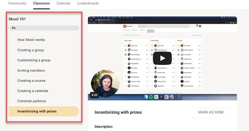Click the Chrome icon in video dock
Screen dimensions: 249x131
(x=167, y=97)
